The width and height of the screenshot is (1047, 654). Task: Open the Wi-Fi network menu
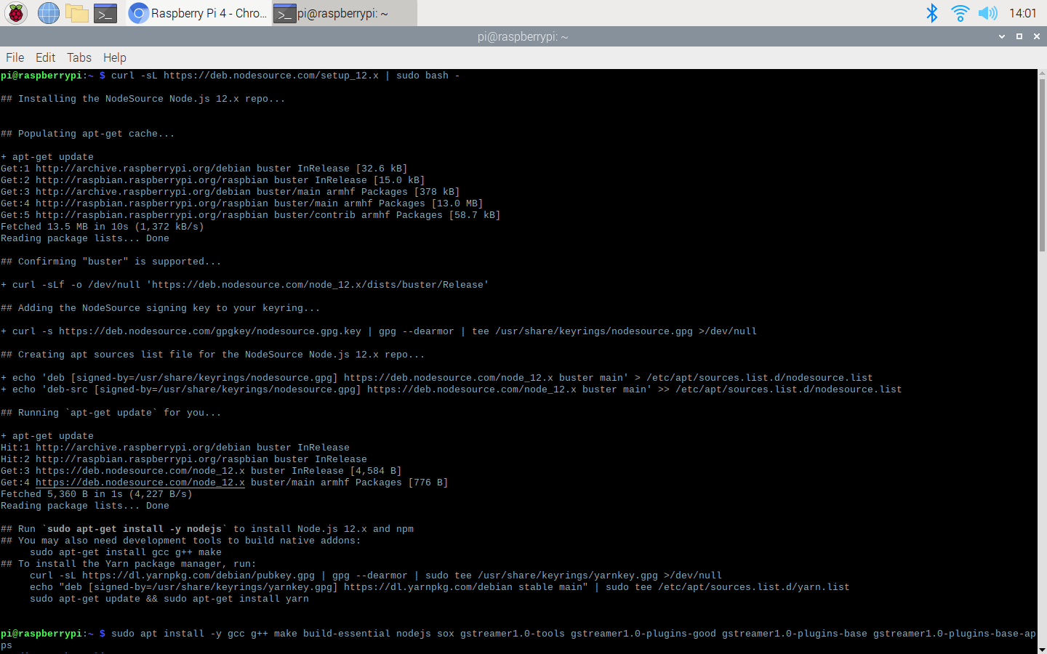tap(960, 13)
